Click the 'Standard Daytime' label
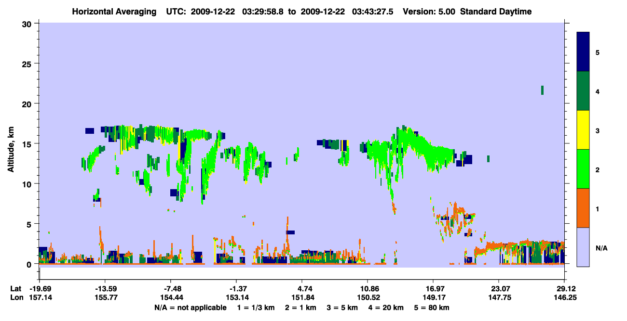 (496, 12)
